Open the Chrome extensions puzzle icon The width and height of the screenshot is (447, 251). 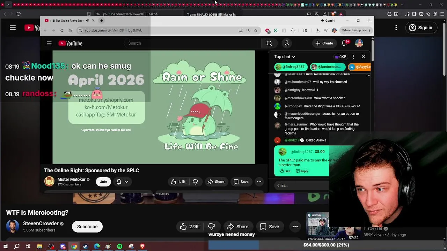[x=293, y=30]
